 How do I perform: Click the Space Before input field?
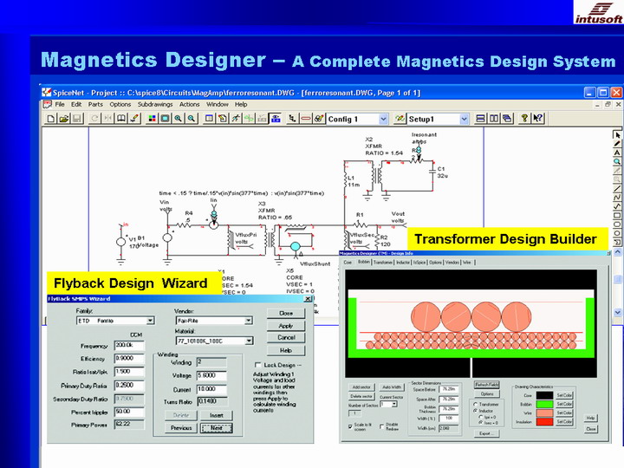tap(449, 389)
